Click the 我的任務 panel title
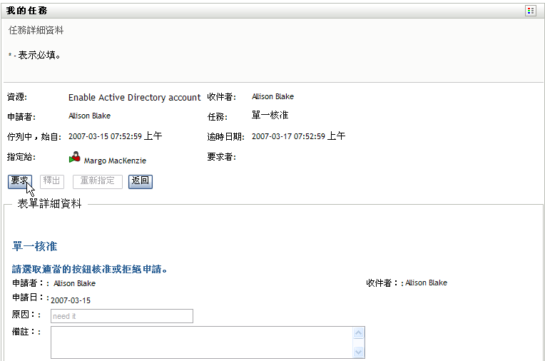This screenshot has width=545, height=361. click(27, 11)
